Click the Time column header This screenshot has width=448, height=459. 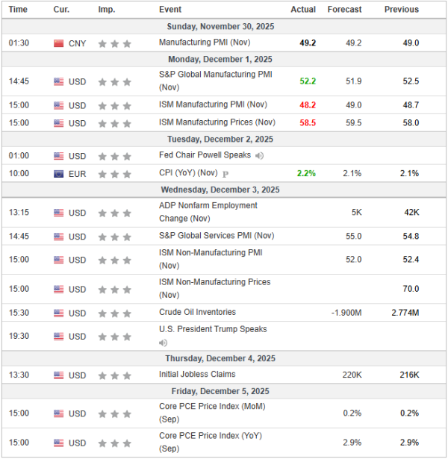click(x=19, y=10)
